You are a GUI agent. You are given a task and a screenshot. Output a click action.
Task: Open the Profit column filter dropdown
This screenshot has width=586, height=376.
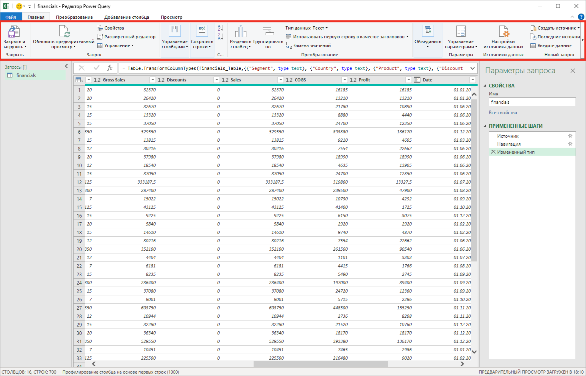coord(409,80)
